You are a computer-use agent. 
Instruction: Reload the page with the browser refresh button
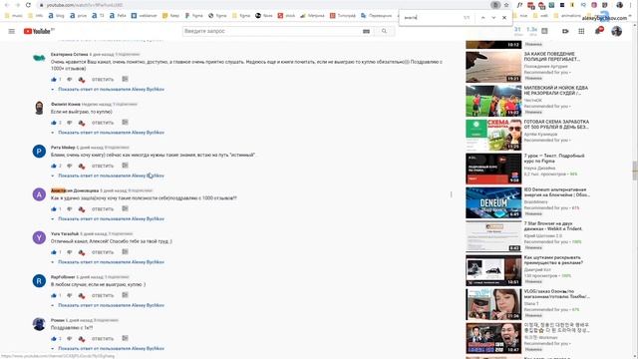coord(28,5)
